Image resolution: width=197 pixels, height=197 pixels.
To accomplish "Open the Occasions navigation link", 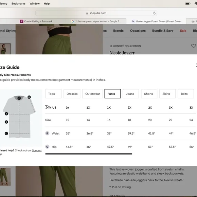I will click(x=138, y=31).
